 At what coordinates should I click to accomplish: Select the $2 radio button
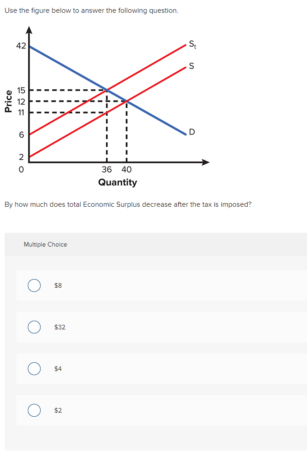coord(34,410)
